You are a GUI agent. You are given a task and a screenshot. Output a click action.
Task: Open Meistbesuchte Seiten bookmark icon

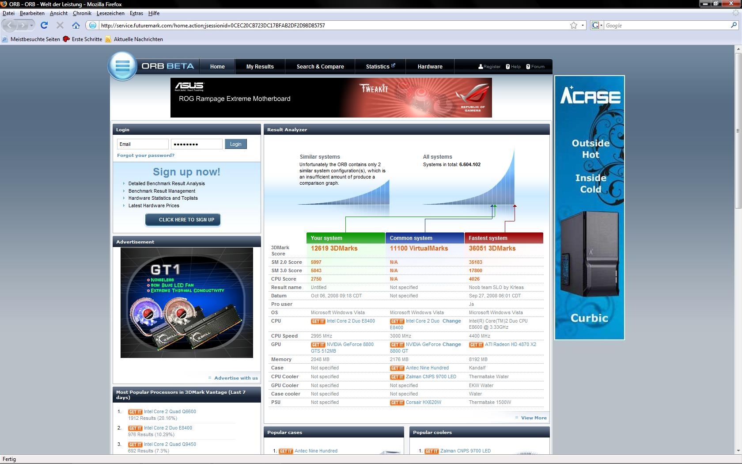[5, 39]
